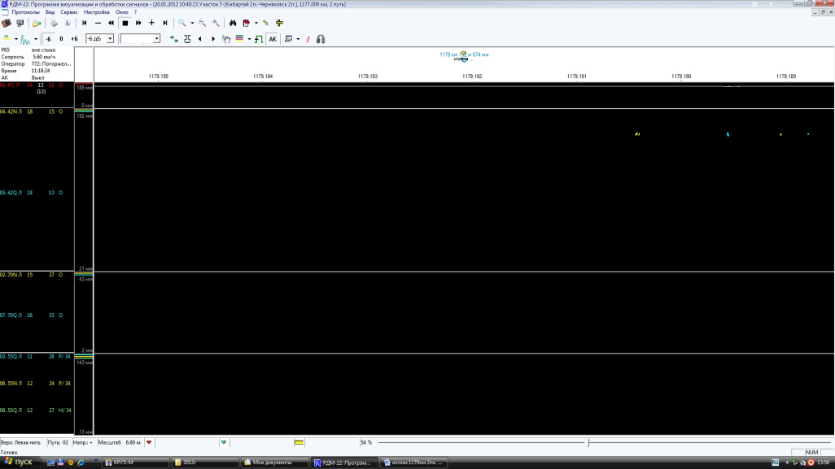Click the open file folder icon

[37, 24]
